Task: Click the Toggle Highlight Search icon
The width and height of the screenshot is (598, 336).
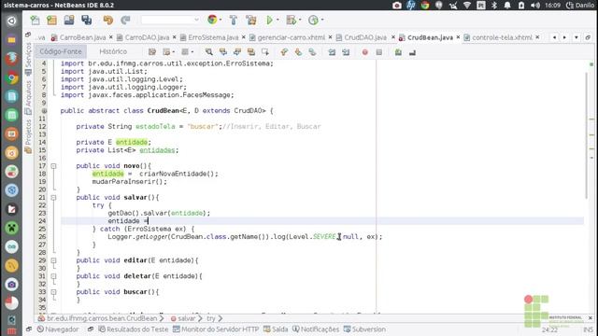Action: pyautogui.click(x=251, y=52)
